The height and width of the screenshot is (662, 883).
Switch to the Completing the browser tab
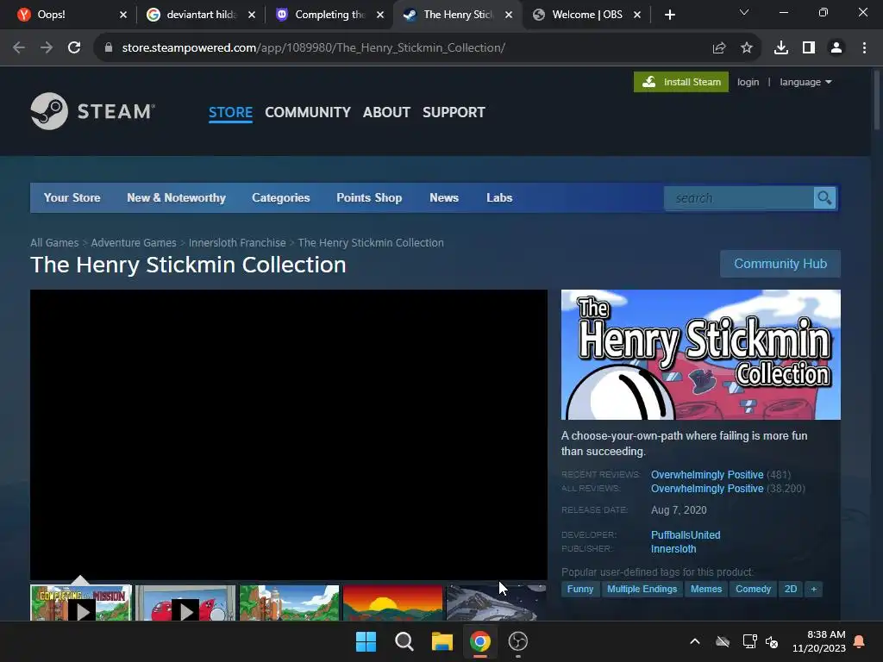(329, 15)
